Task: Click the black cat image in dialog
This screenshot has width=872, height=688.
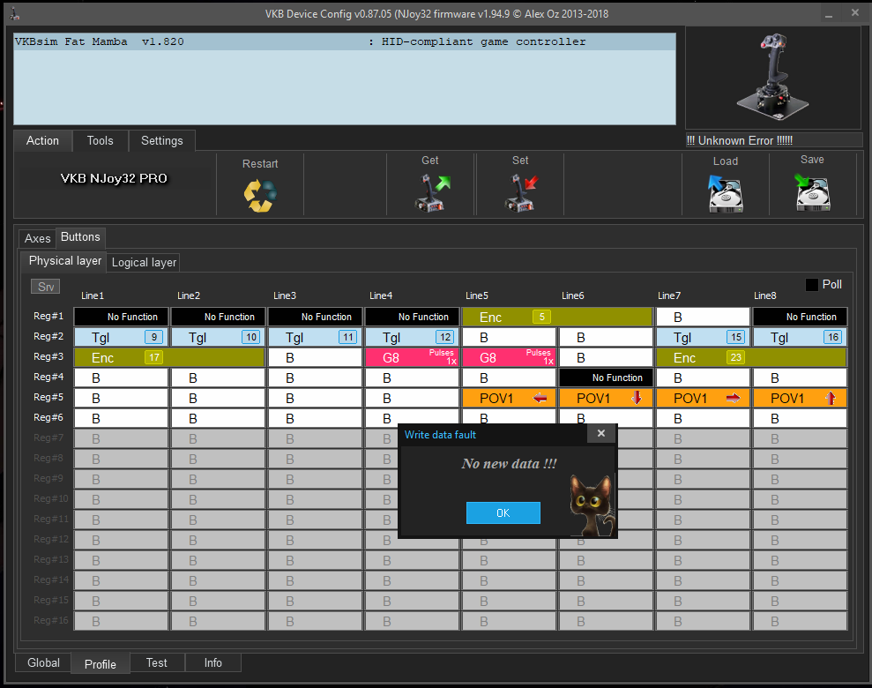Action: (590, 505)
